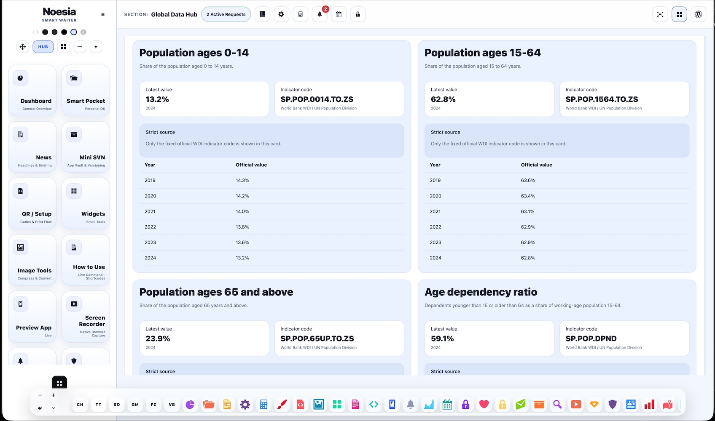
Task: Click the fullscreen expand icon at top right
Action: (660, 14)
